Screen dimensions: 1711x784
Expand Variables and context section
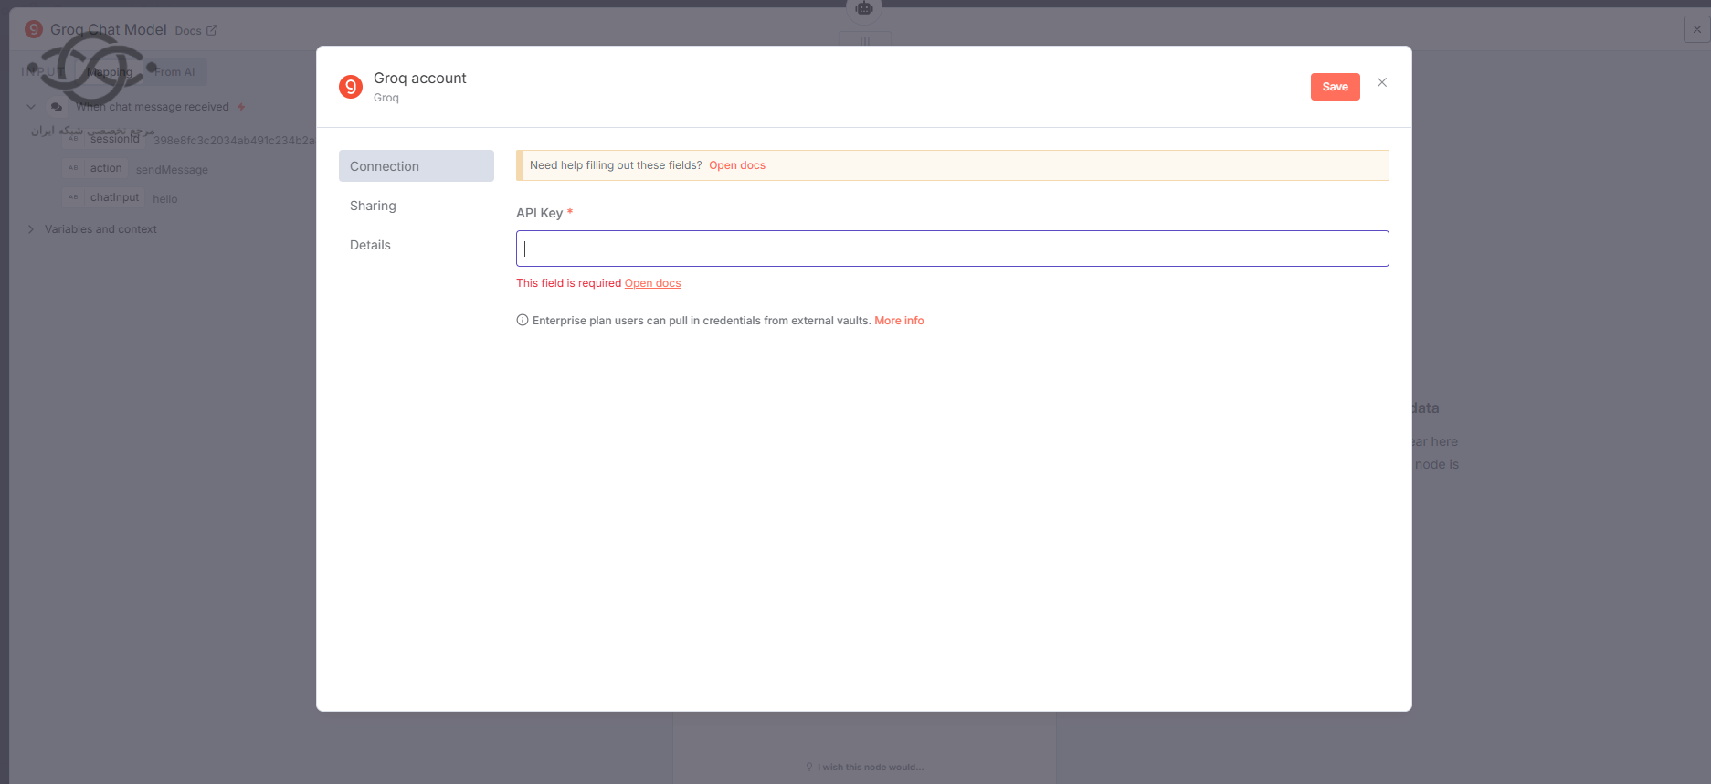pyautogui.click(x=31, y=229)
